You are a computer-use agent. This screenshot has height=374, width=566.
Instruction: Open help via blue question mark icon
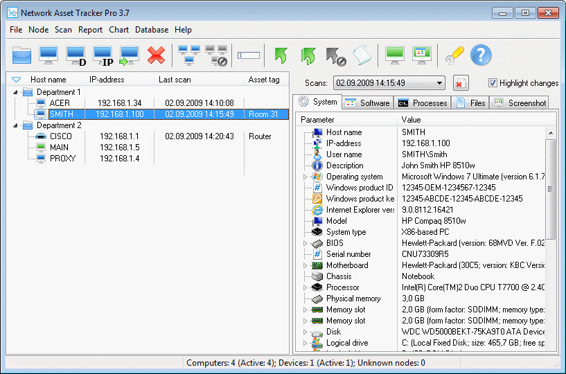point(481,55)
